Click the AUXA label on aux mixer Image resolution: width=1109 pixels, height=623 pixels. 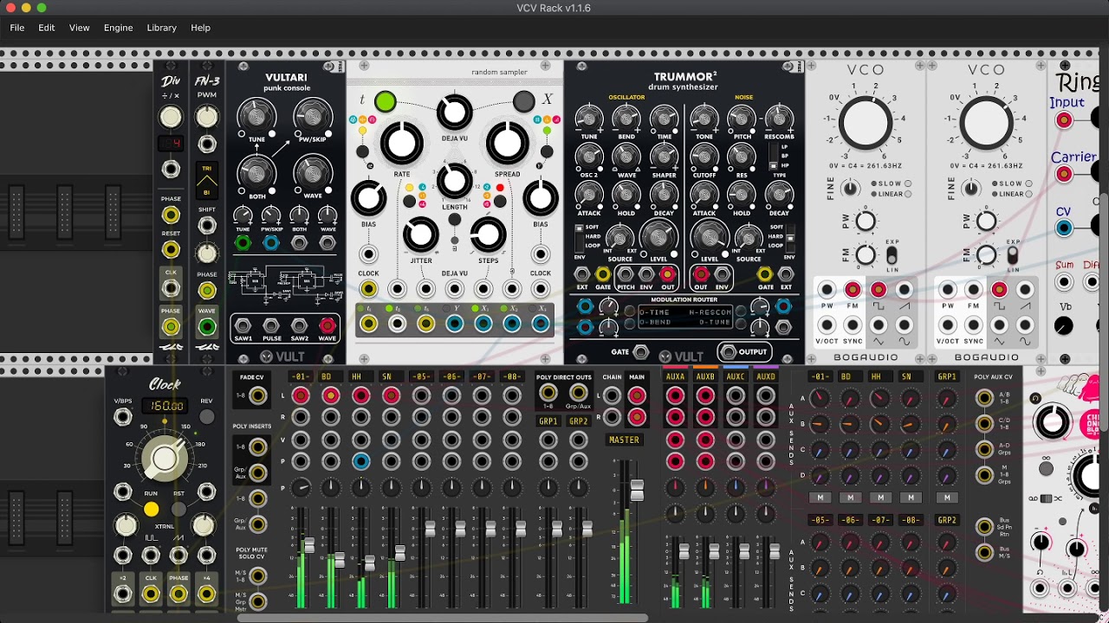click(675, 376)
